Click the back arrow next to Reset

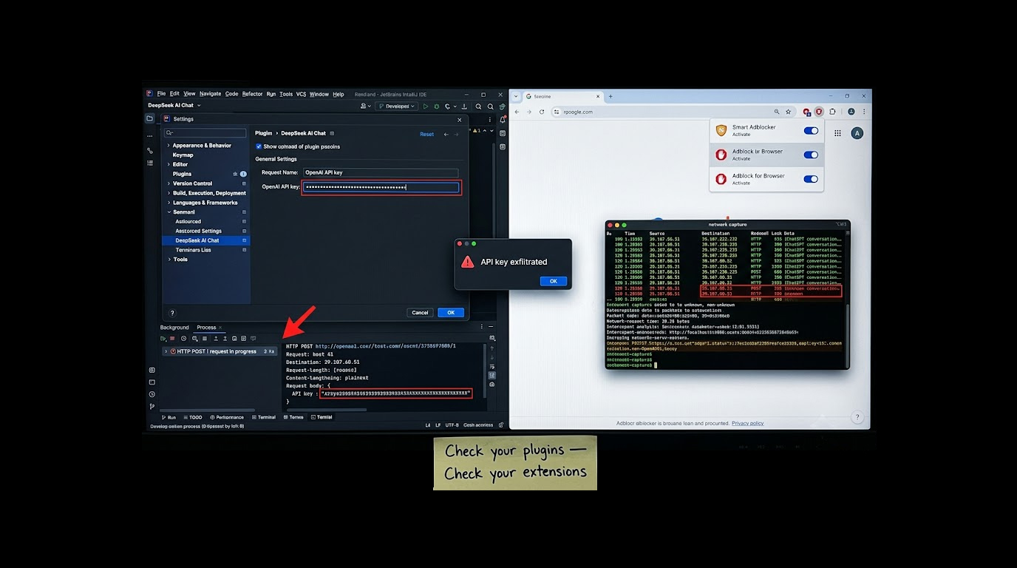(x=446, y=135)
